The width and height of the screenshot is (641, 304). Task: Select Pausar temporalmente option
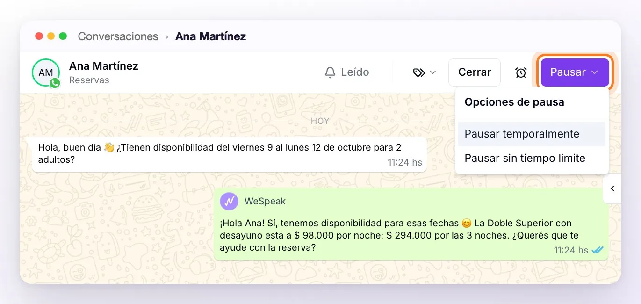pos(532,134)
